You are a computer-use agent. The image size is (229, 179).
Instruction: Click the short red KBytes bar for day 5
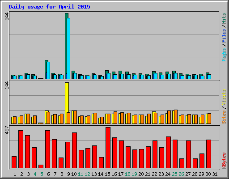click(x=41, y=166)
